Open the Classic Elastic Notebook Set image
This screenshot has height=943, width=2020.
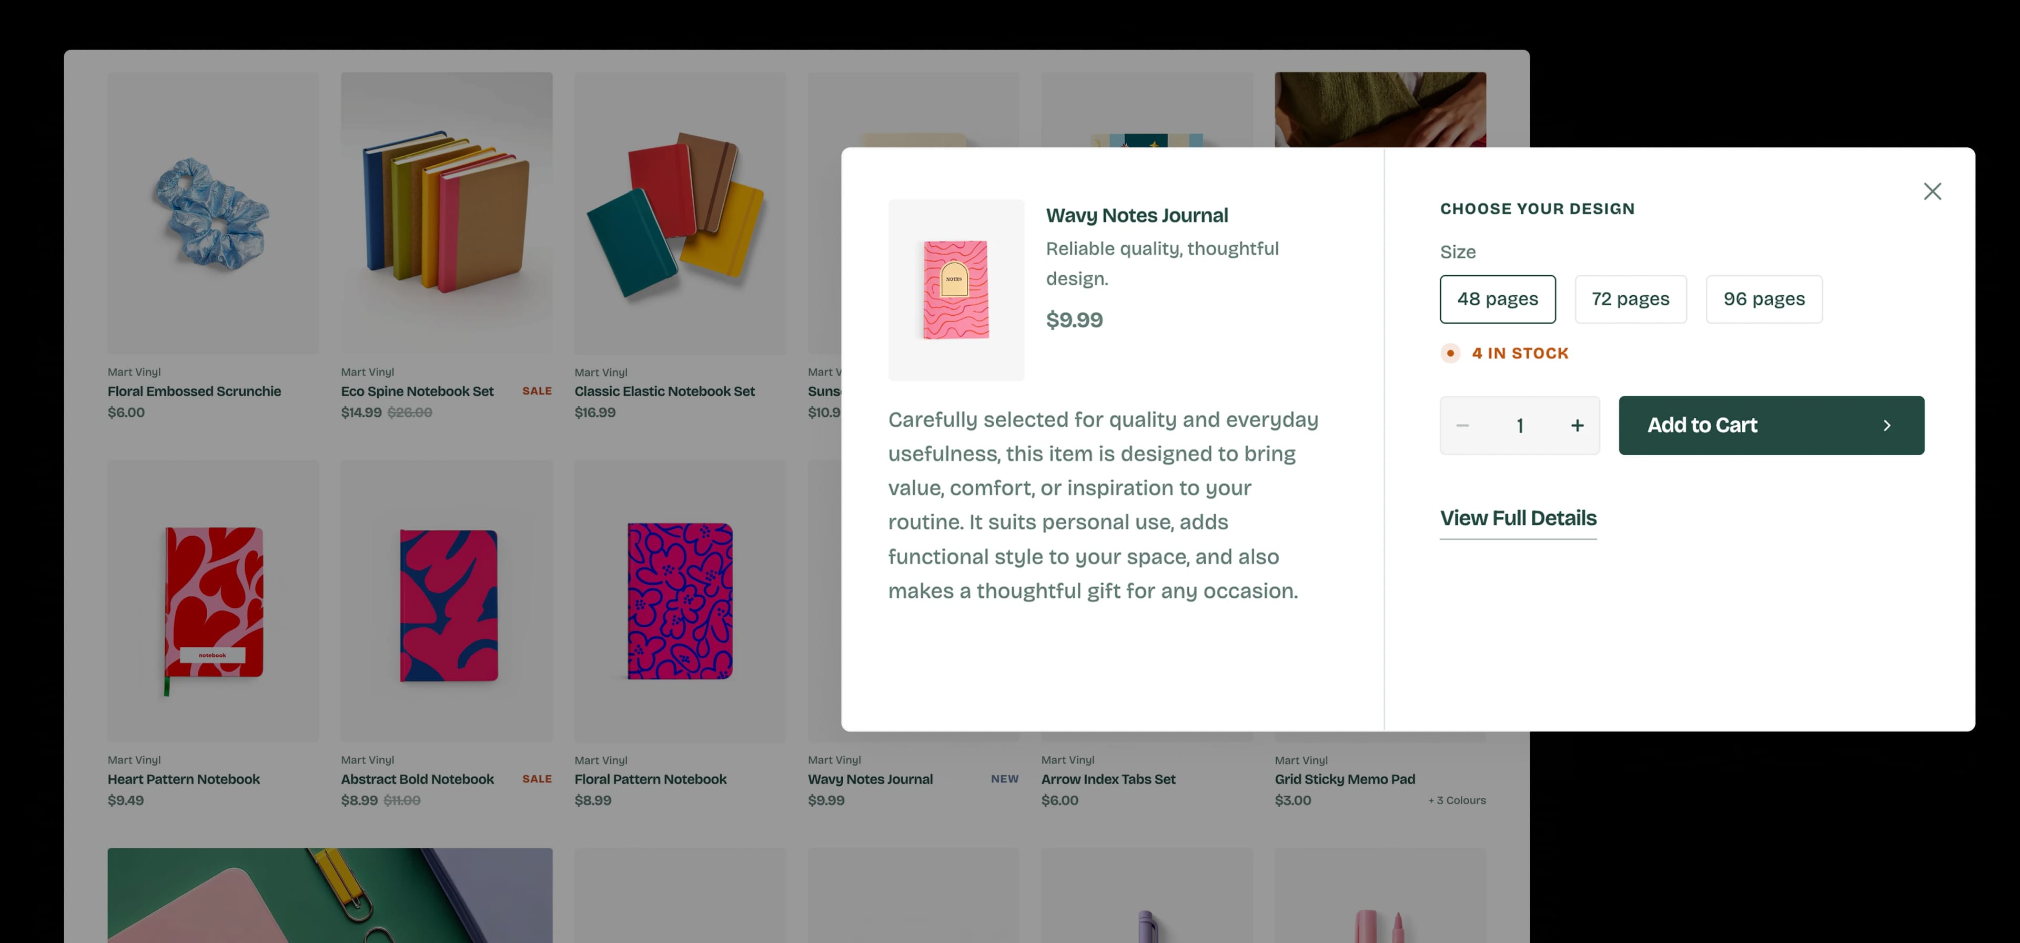click(x=679, y=213)
